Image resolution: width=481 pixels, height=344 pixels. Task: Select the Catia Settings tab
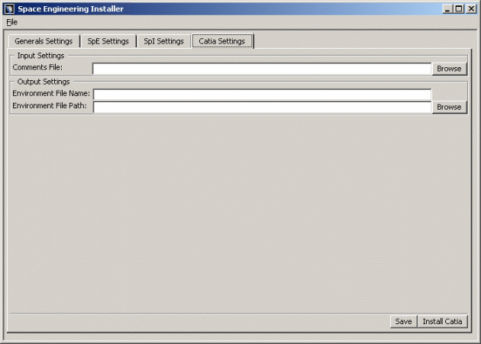(222, 41)
